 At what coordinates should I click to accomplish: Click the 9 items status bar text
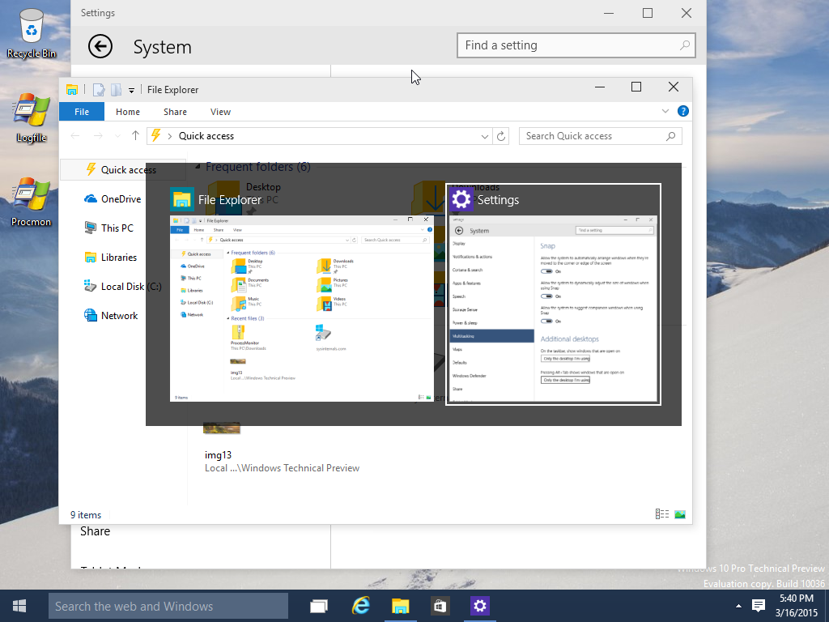pyautogui.click(x=86, y=514)
